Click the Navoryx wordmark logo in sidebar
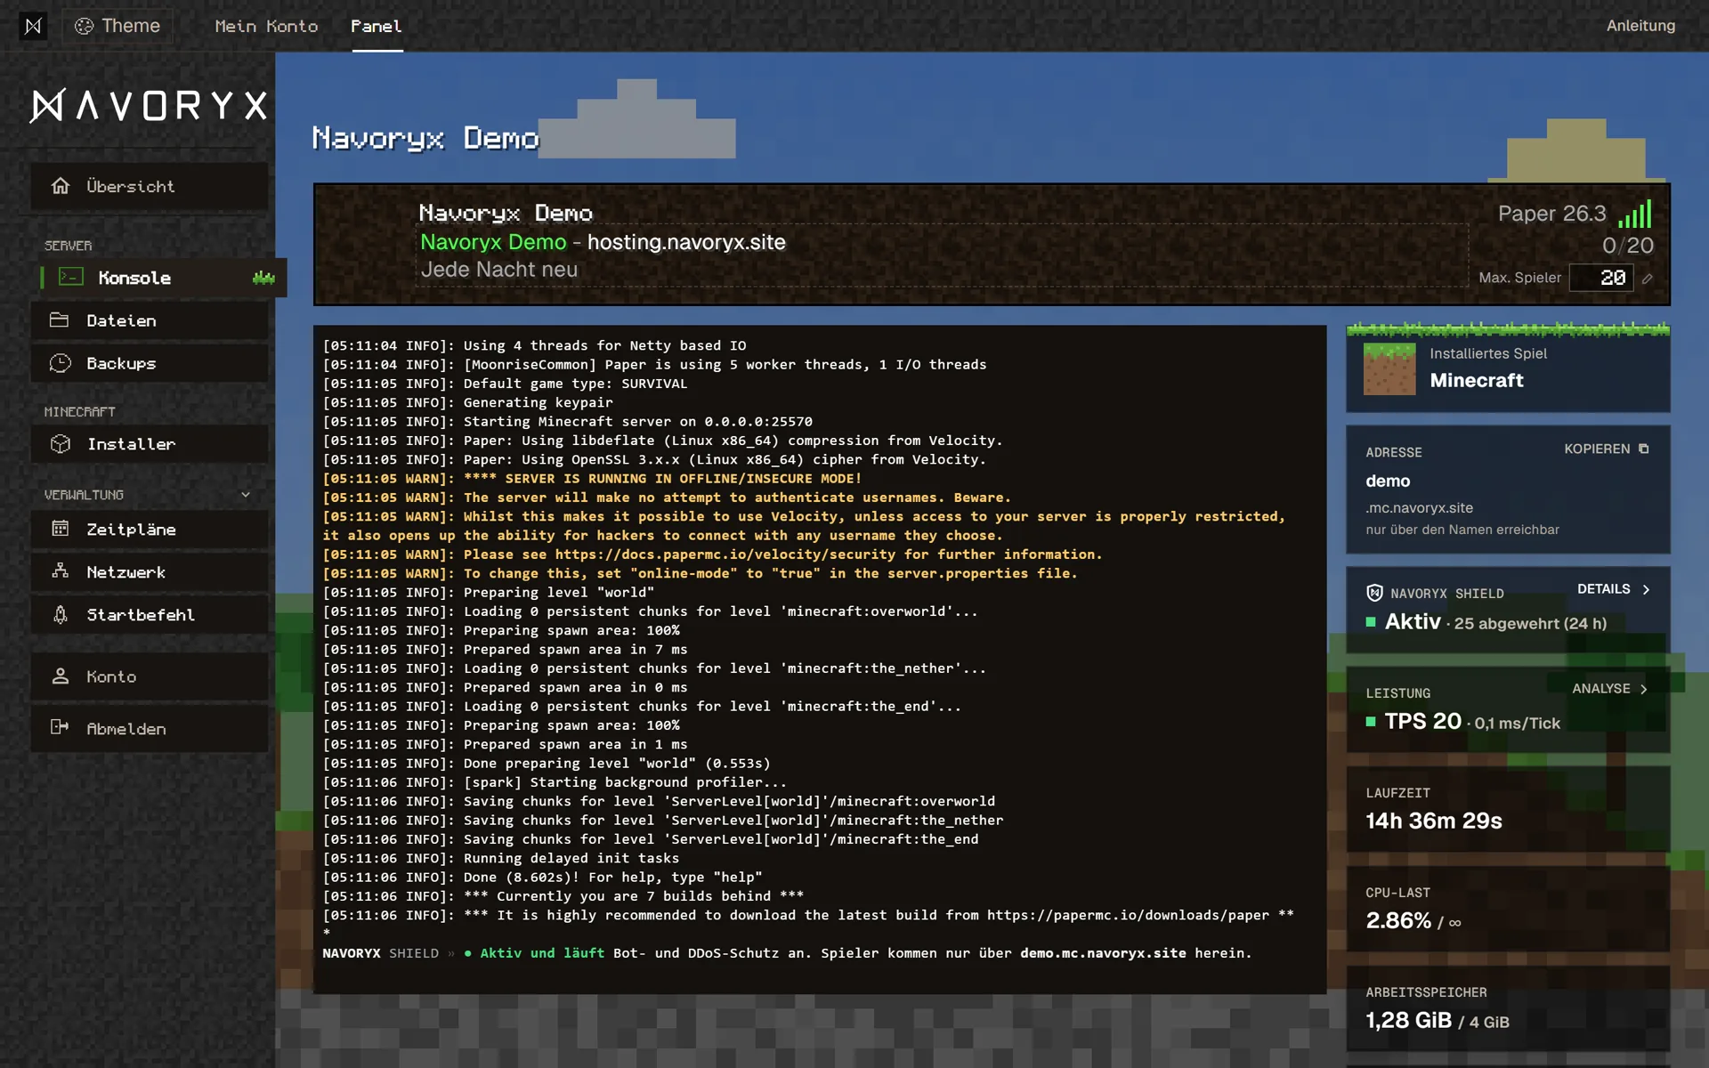This screenshot has height=1068, width=1709. [149, 106]
